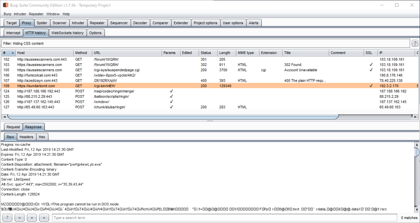Sort by Host column header

(x=45, y=53)
